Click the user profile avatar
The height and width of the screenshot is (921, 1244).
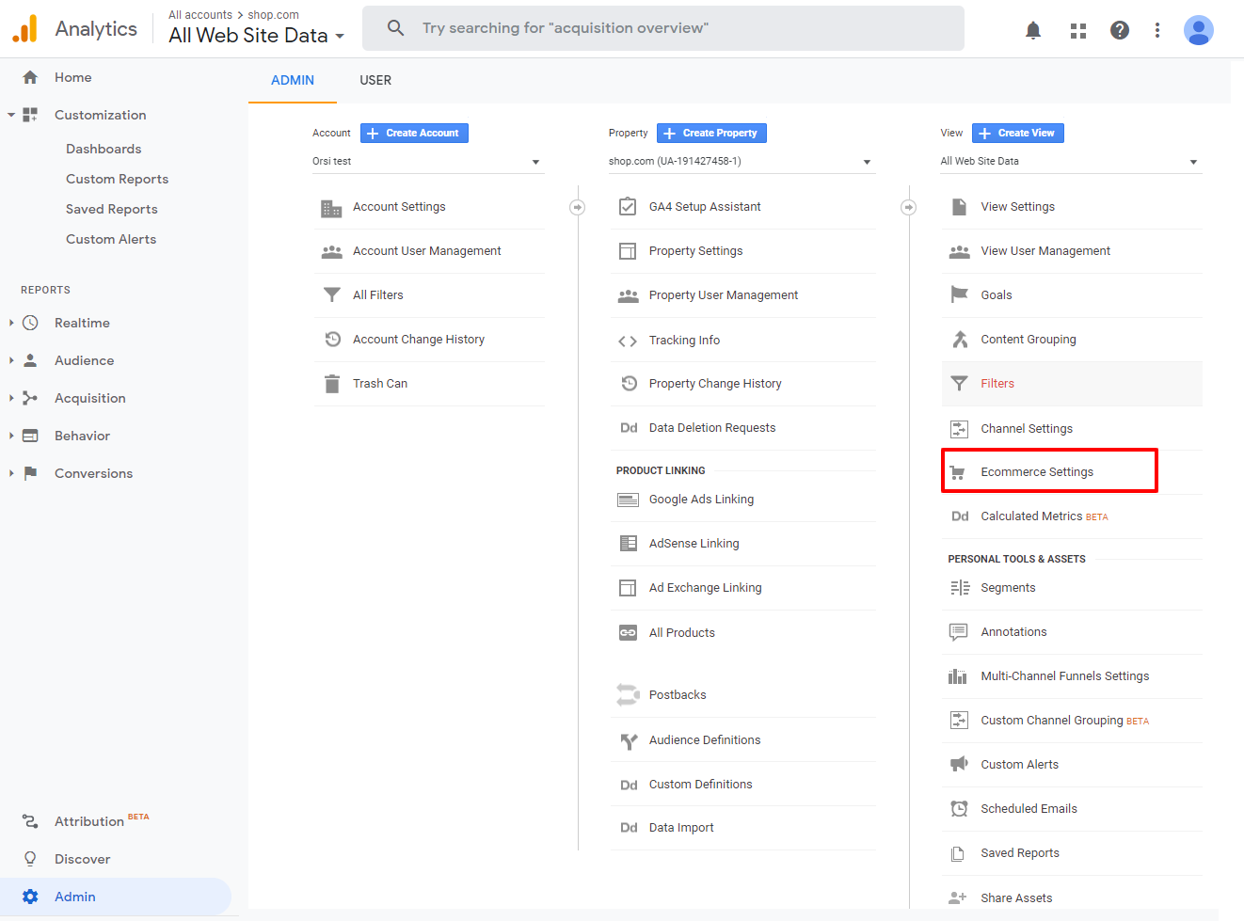1198,30
